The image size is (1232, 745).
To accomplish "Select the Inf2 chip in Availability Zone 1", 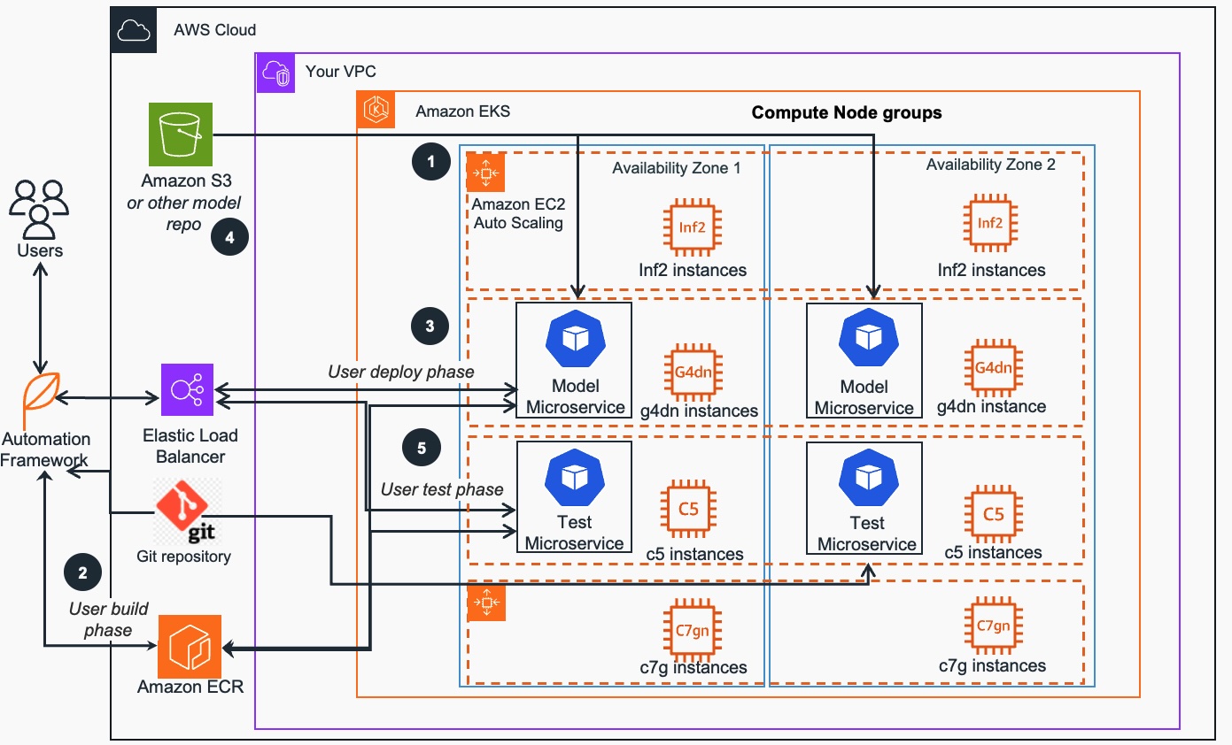I will (x=692, y=227).
